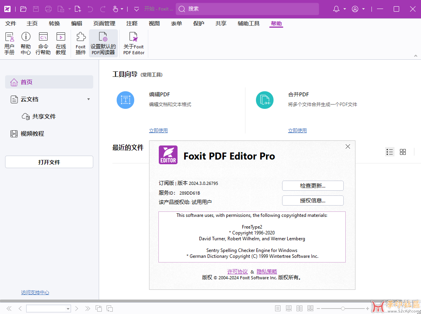Switch to the 页面管理 tab
The width and height of the screenshot is (421, 314).
(104, 23)
